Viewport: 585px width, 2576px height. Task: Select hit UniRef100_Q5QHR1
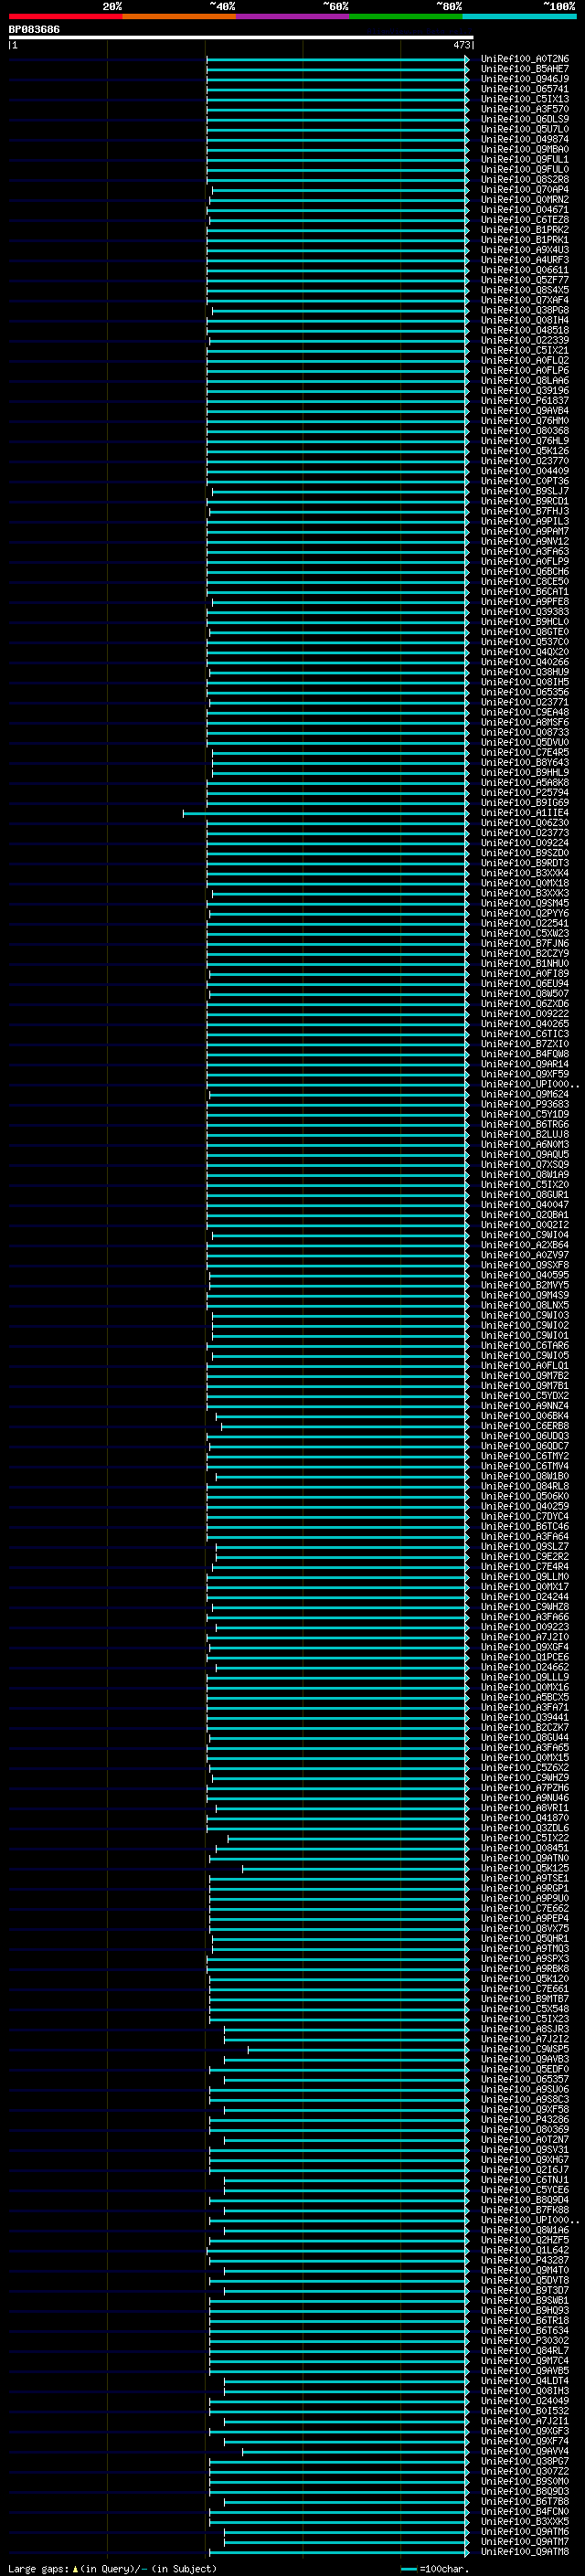point(524,1939)
